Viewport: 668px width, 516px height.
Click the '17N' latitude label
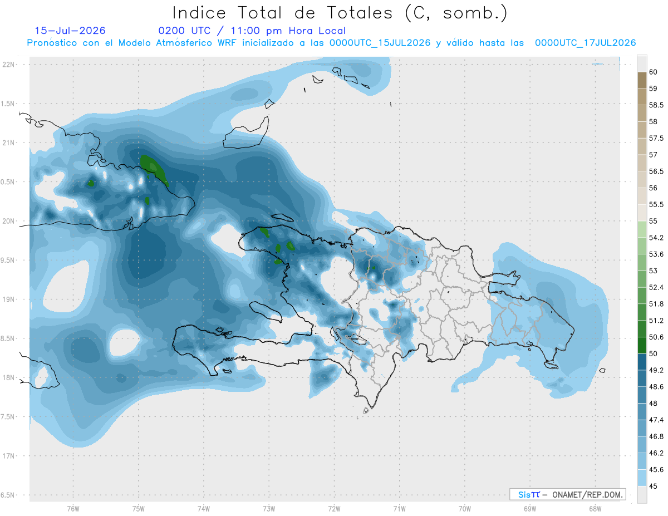[8, 456]
